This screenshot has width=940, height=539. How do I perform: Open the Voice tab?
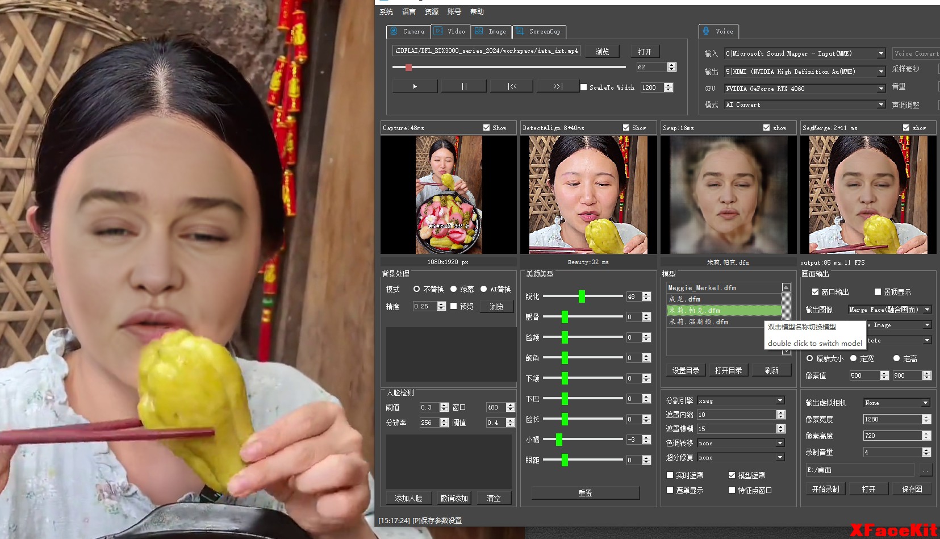[x=718, y=32]
